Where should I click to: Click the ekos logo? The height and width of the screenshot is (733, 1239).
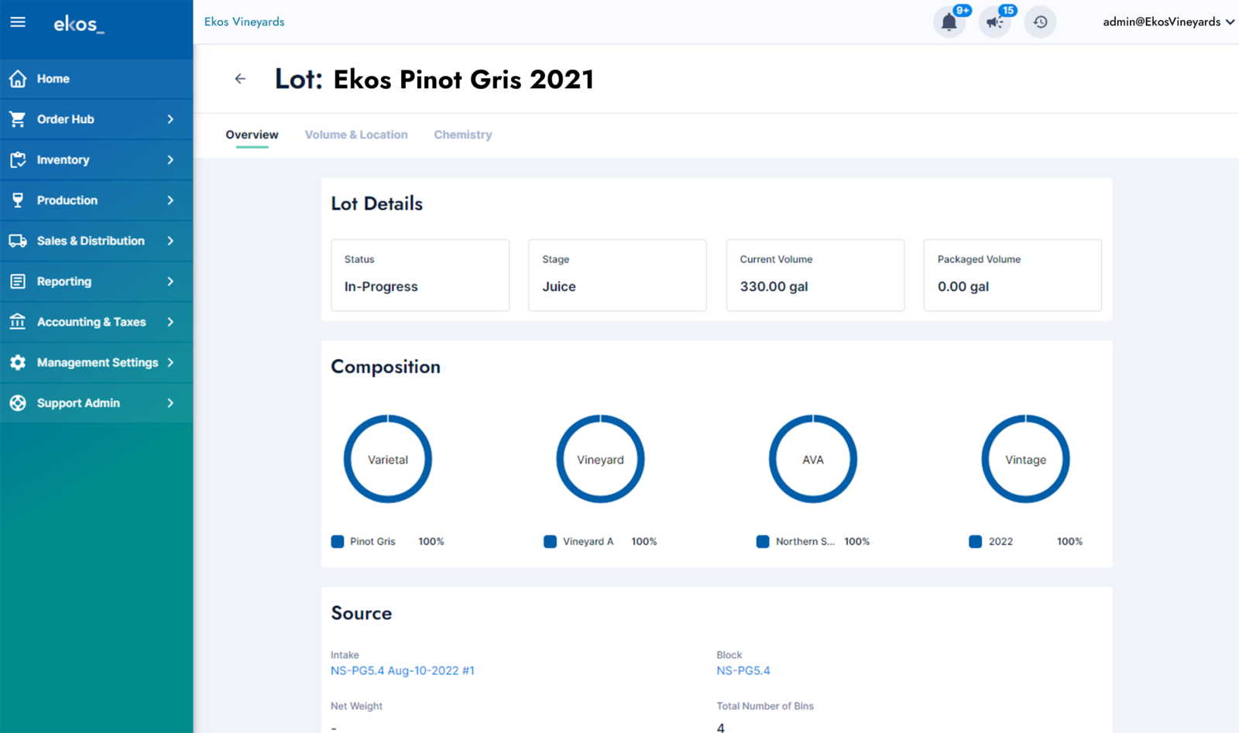[x=78, y=24]
